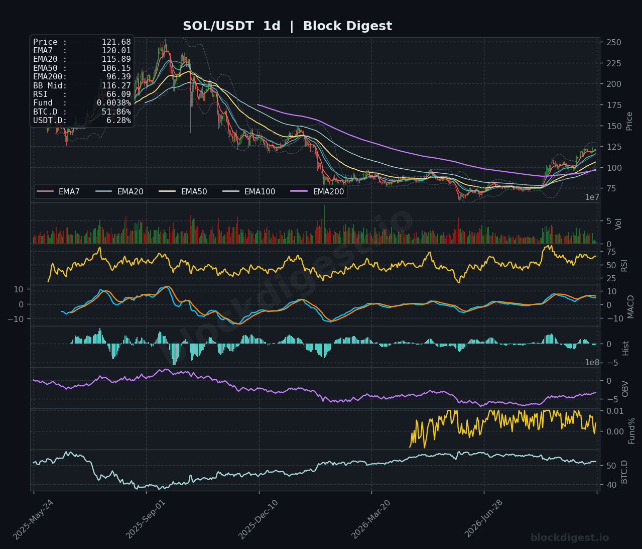
Task: Click the EMA100 legend entry
Action: pos(248,191)
